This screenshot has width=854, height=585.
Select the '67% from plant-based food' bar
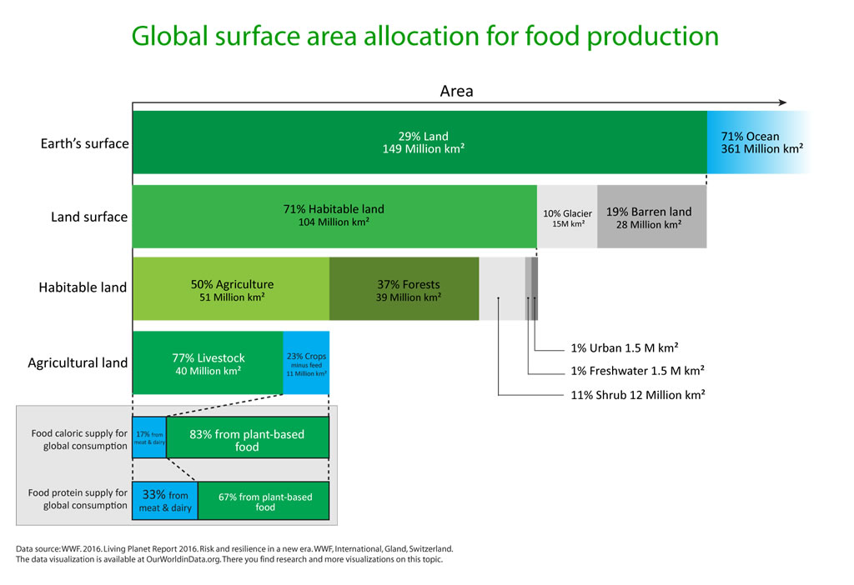(264, 501)
